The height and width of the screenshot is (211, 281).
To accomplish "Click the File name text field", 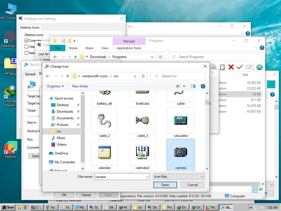I will click(x=120, y=177).
